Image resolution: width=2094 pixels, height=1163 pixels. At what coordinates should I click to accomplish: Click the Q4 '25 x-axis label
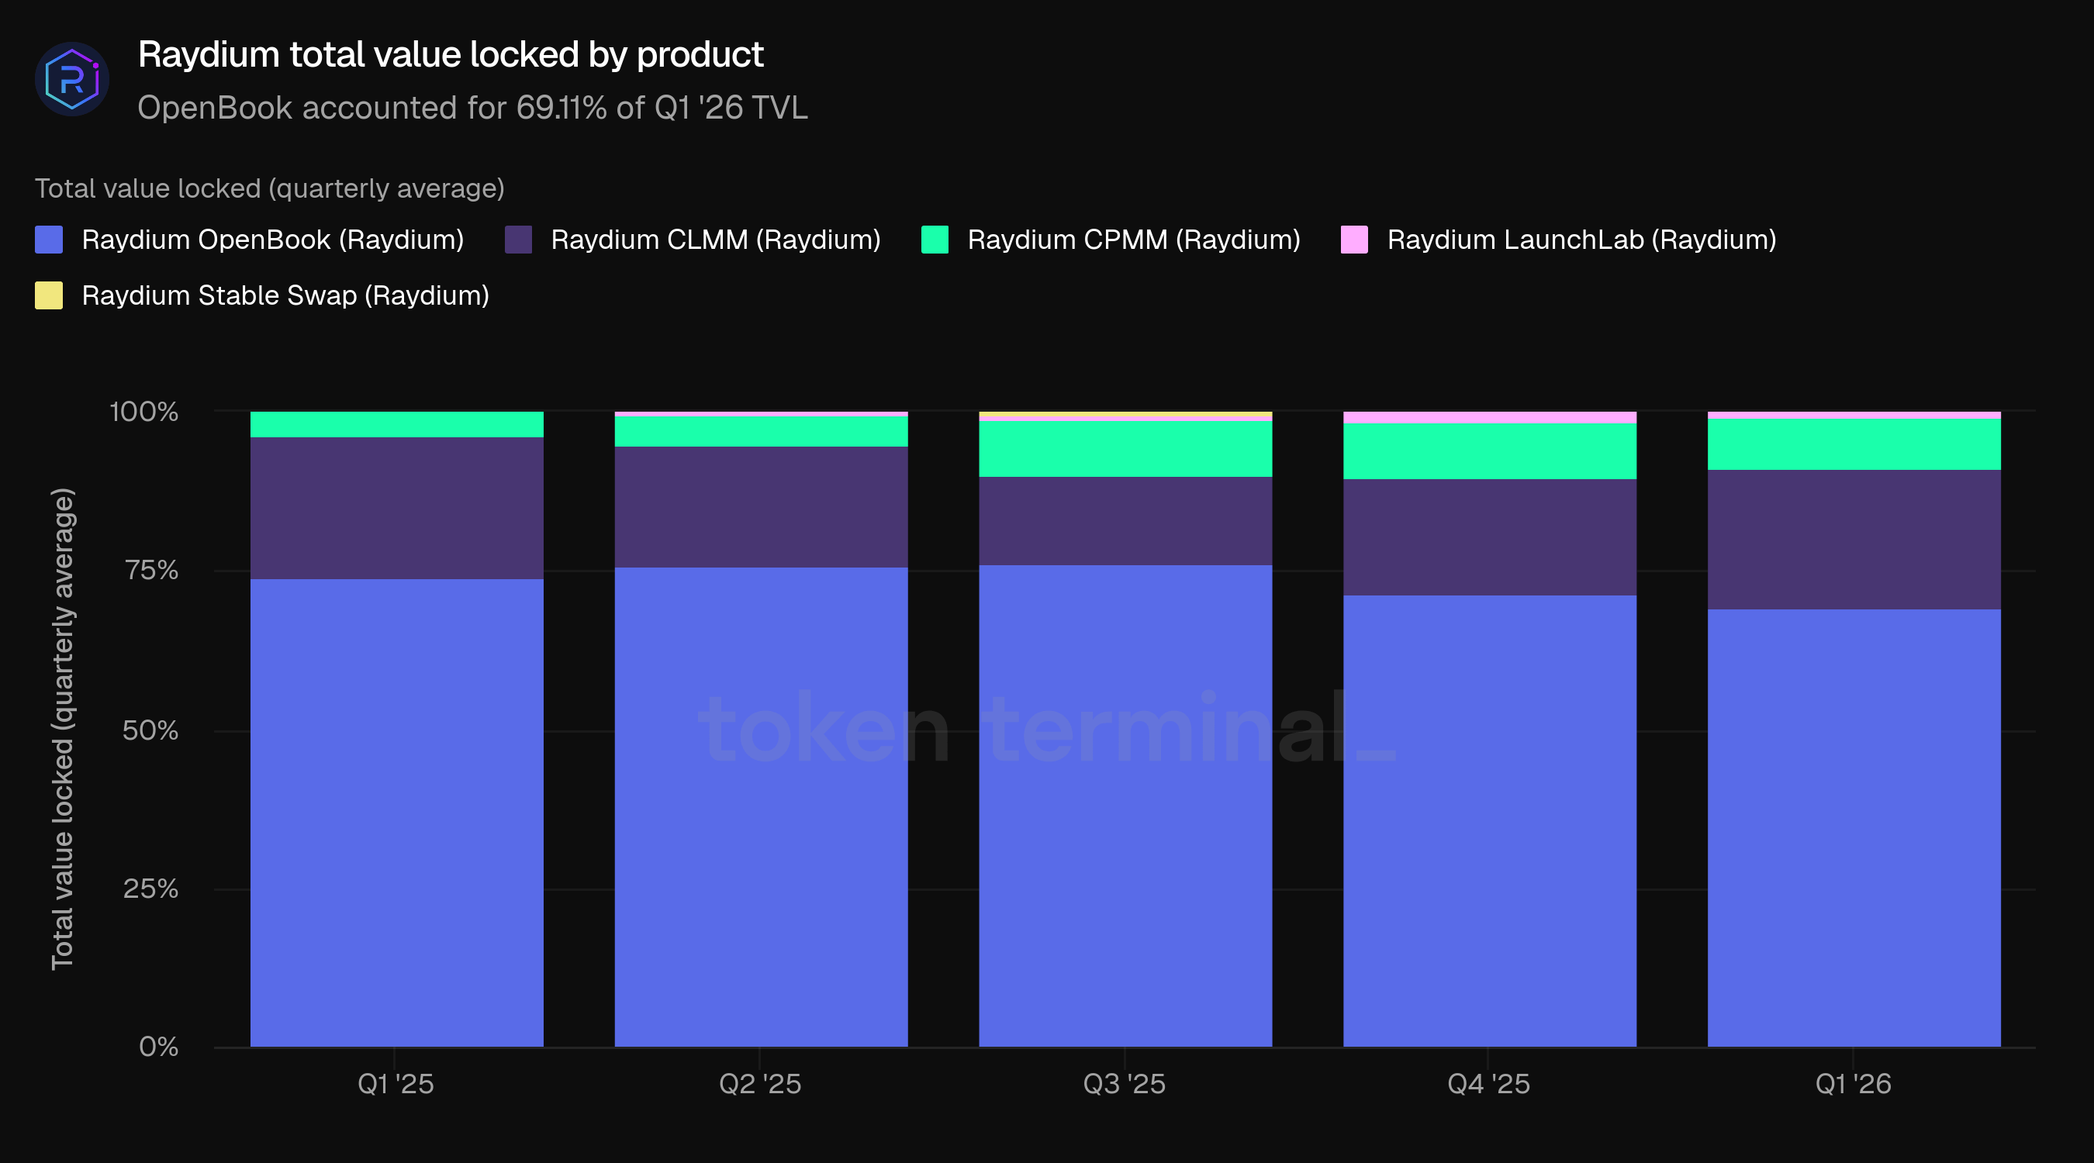click(x=1488, y=1083)
